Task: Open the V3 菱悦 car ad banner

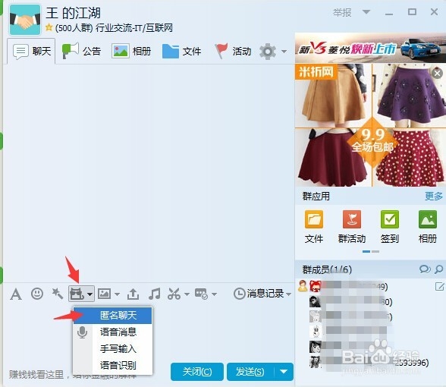Action: [370, 48]
